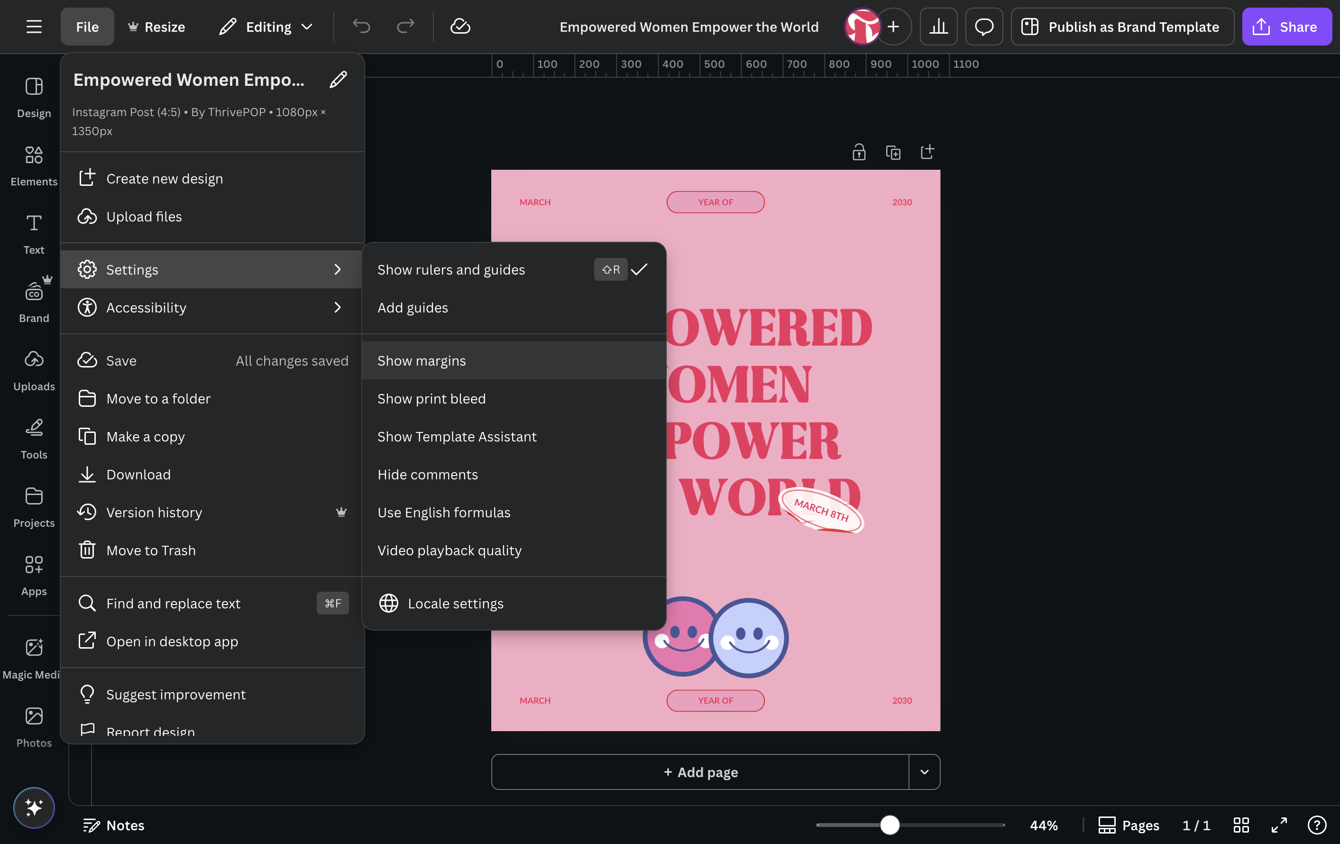Duplicate the page with the copy icon
This screenshot has height=844, width=1340.
tap(893, 152)
